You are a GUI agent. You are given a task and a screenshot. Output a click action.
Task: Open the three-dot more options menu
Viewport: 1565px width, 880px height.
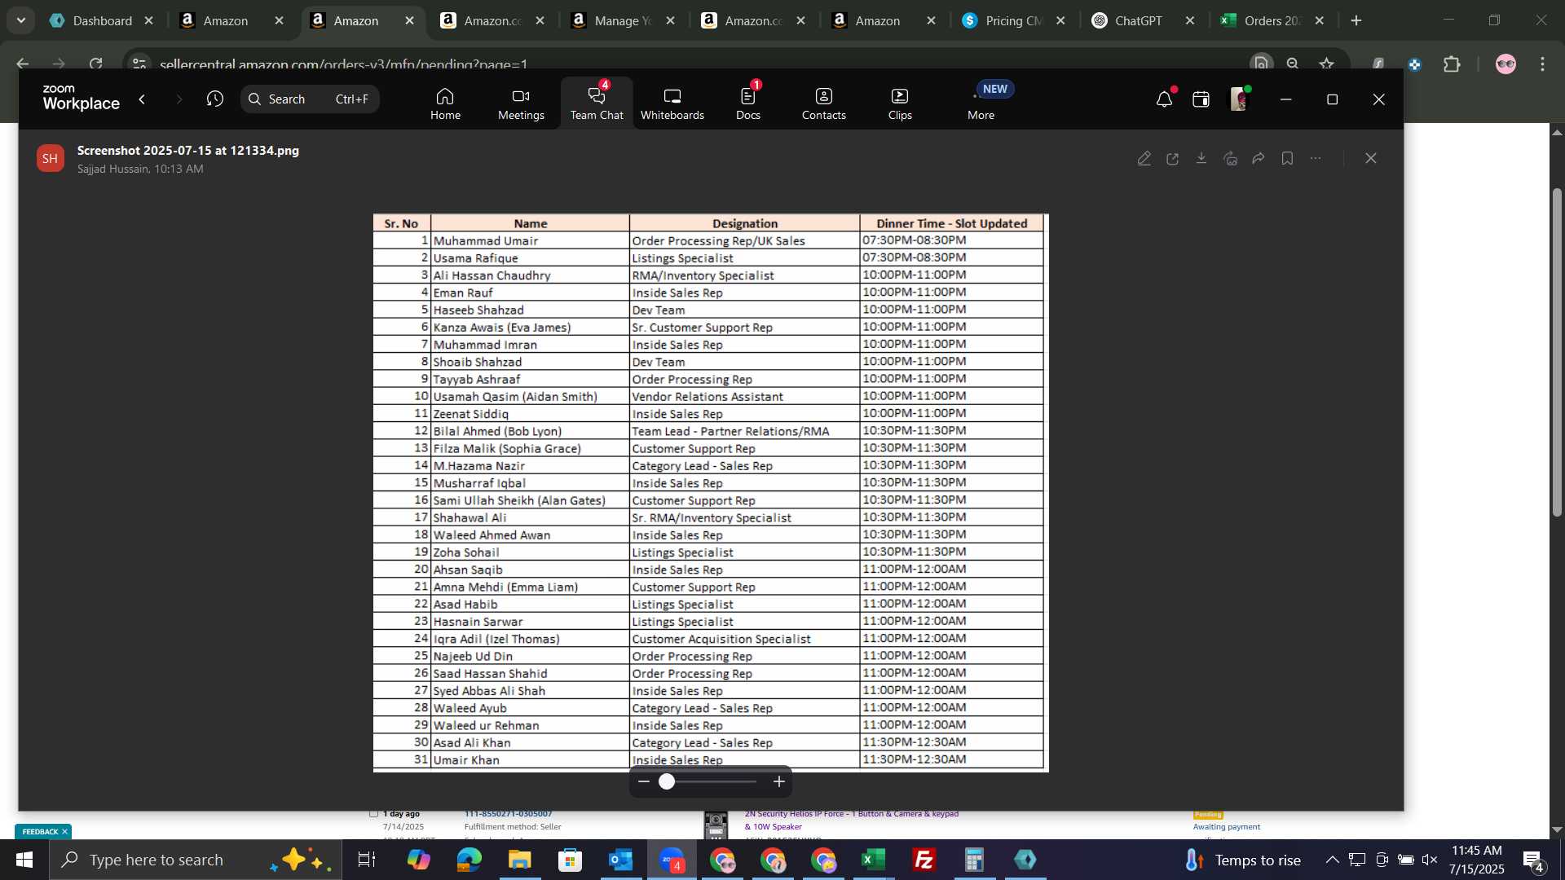(x=1316, y=158)
